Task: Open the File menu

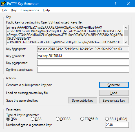Action: (x=5, y=10)
